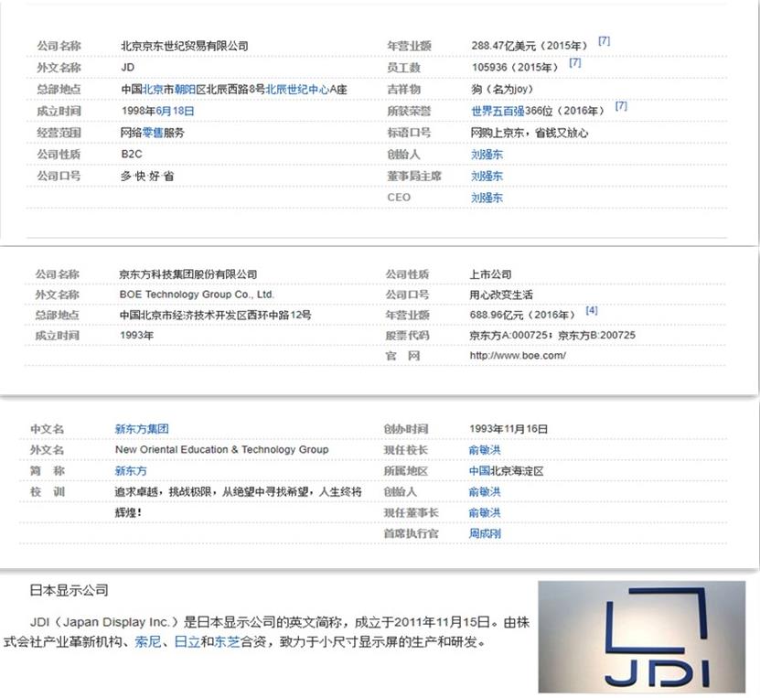The width and height of the screenshot is (760, 698).
Task: Open the 周成刚 link in 首席执行官 row
Action: 484,533
